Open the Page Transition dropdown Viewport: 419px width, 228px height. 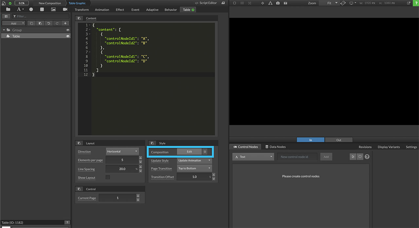coord(194,168)
